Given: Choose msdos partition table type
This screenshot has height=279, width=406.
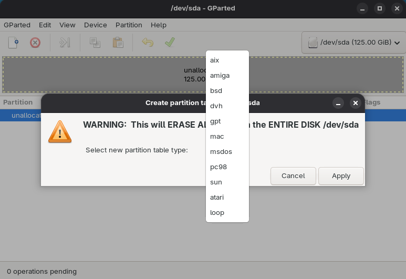Looking at the screenshot, I should pos(221,152).
